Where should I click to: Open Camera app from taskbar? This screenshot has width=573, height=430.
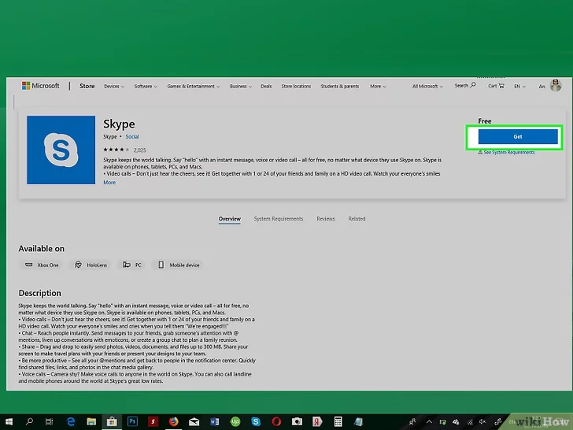tap(297, 421)
